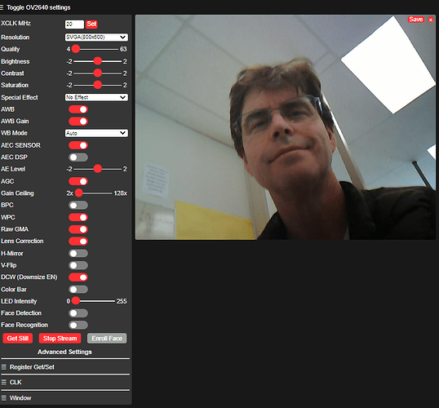The height and width of the screenshot is (408, 439).
Task: Open the Resolution dropdown
Action: [96, 38]
